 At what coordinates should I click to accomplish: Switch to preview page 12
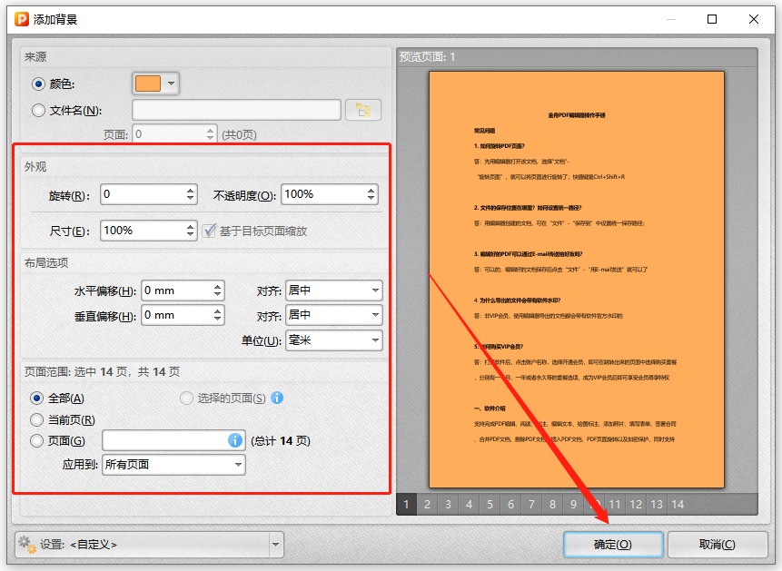pos(636,504)
